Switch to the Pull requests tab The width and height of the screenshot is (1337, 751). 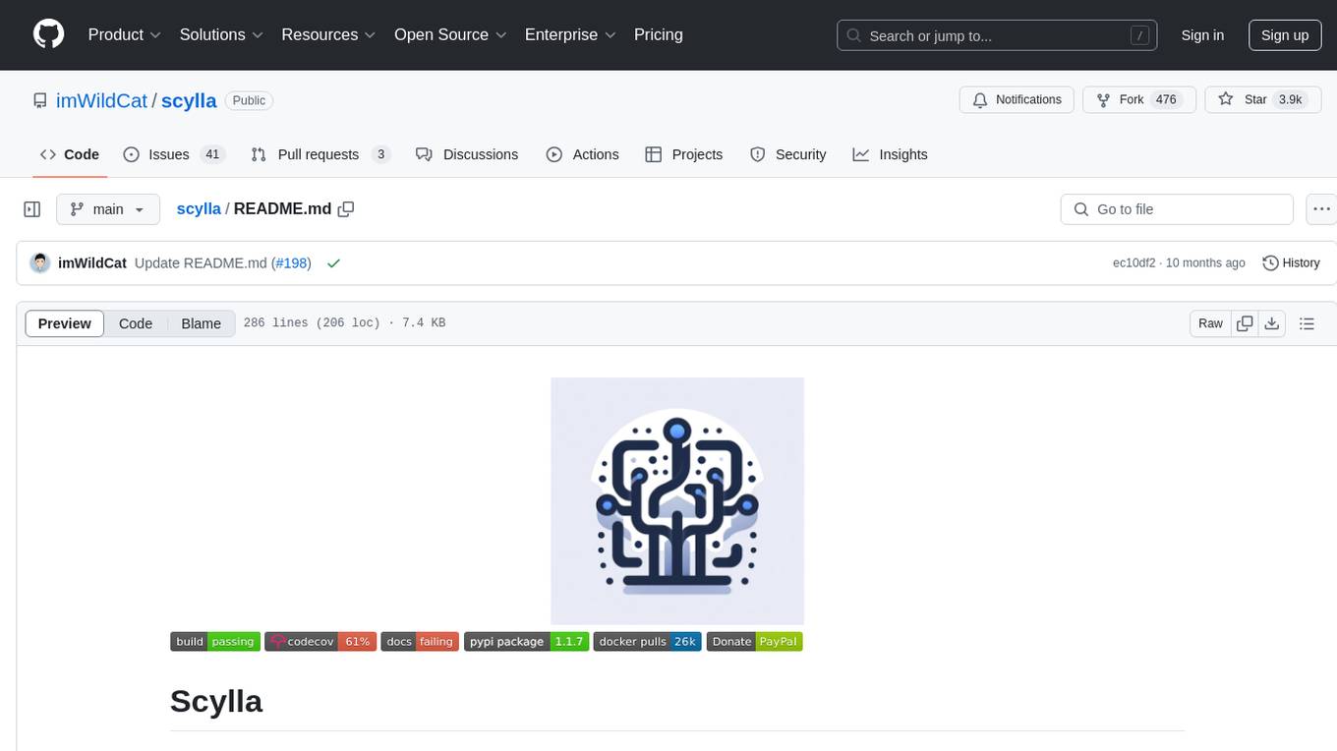pyautogui.click(x=320, y=154)
